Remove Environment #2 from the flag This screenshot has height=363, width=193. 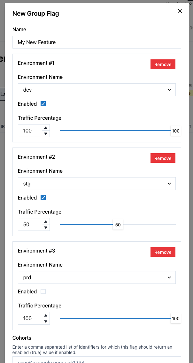pos(163,158)
